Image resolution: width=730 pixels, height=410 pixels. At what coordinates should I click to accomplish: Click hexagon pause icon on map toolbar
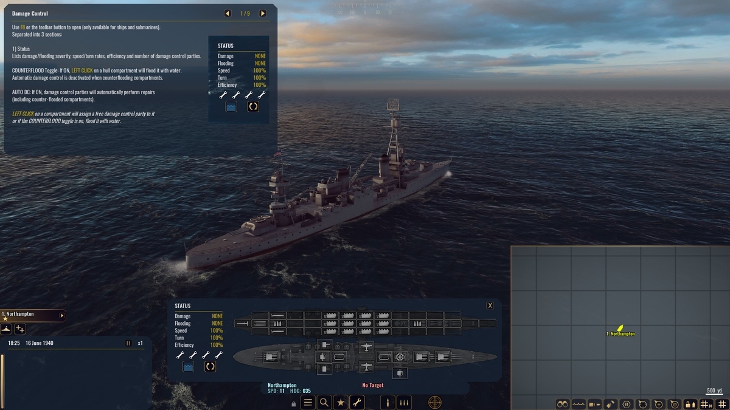click(x=627, y=404)
